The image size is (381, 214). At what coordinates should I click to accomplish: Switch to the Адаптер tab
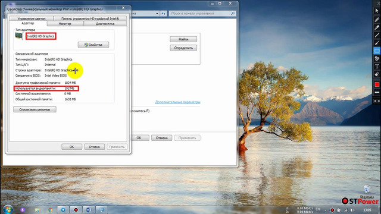point(28,23)
